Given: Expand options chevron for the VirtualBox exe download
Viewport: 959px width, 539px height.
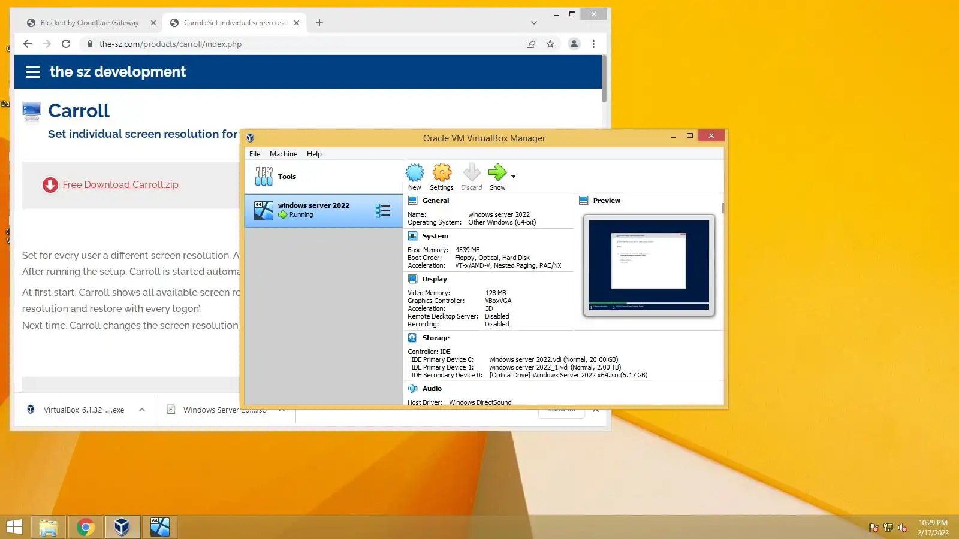Looking at the screenshot, I should [142, 410].
